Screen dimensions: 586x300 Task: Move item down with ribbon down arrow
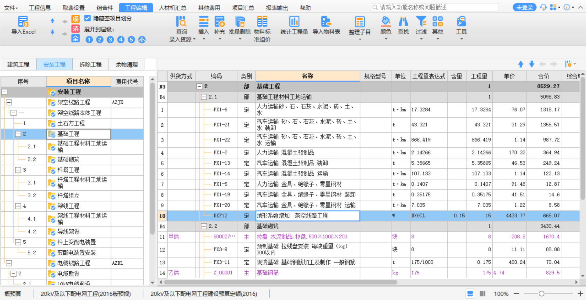(52, 32)
